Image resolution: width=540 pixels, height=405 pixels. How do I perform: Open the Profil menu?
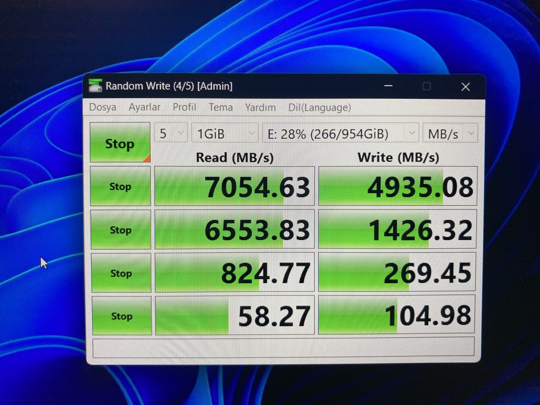(x=184, y=107)
